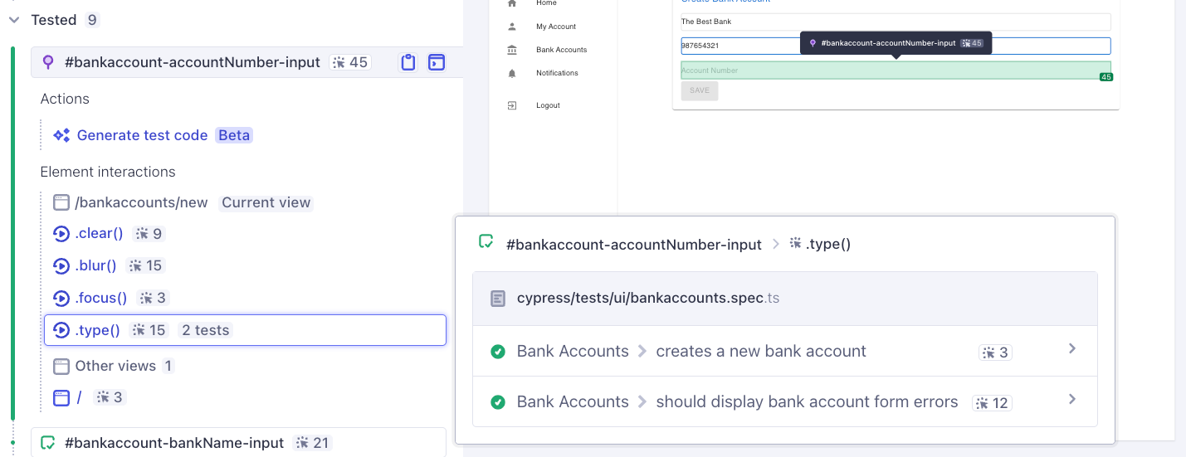Image resolution: width=1186 pixels, height=457 pixels.
Task: Click Home in the app preview sidebar
Action: tap(546, 3)
